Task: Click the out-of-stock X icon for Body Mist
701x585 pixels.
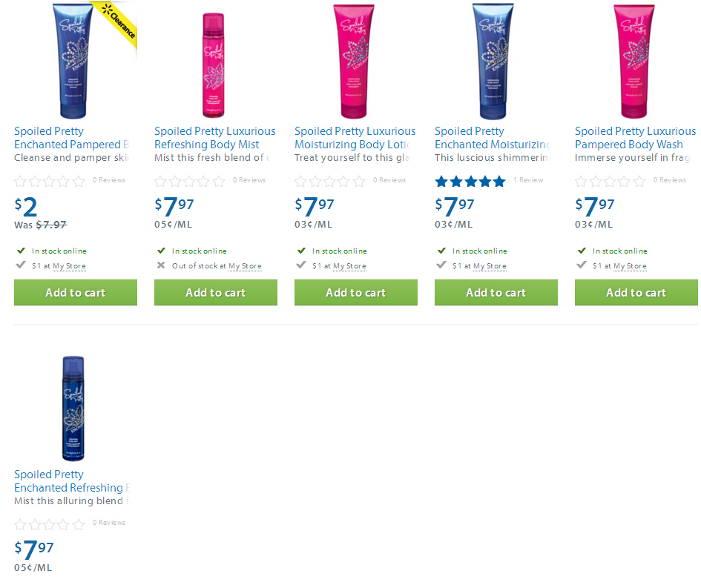Action: (x=161, y=265)
